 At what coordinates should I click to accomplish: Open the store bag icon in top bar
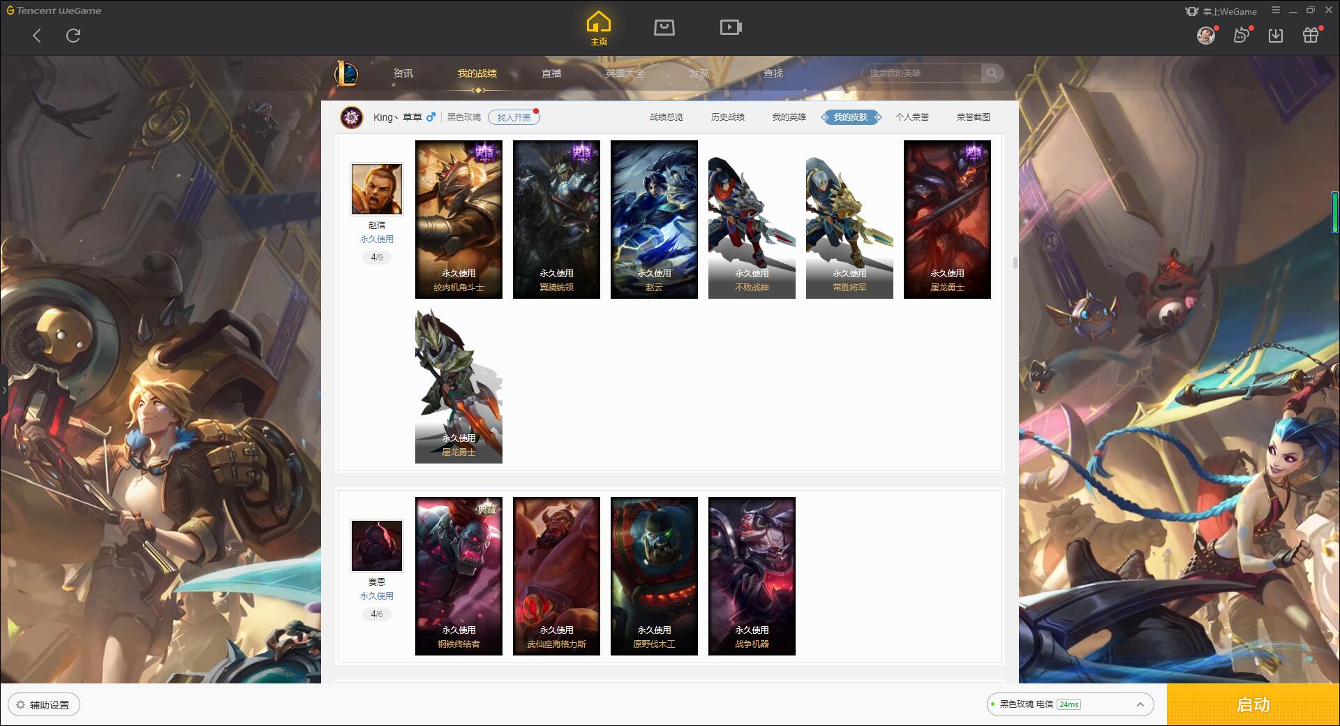pos(664,27)
